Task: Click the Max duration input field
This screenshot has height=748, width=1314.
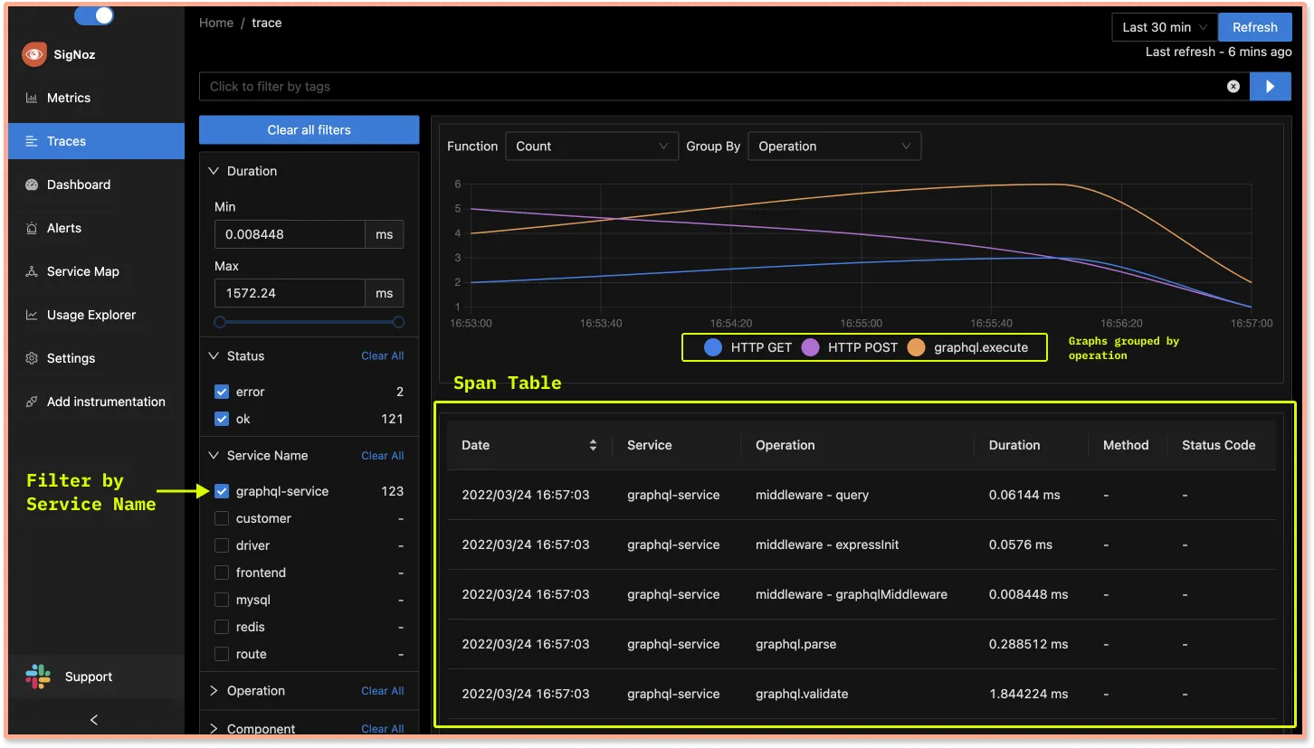Action: (x=290, y=293)
